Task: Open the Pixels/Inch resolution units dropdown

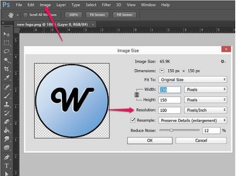Action: click(206, 110)
